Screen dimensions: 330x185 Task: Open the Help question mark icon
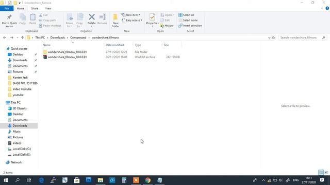coord(327,8)
